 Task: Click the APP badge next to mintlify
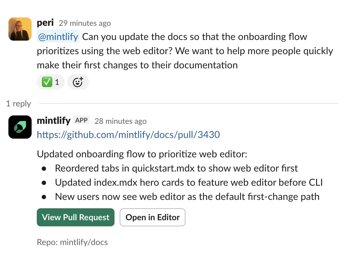(82, 120)
